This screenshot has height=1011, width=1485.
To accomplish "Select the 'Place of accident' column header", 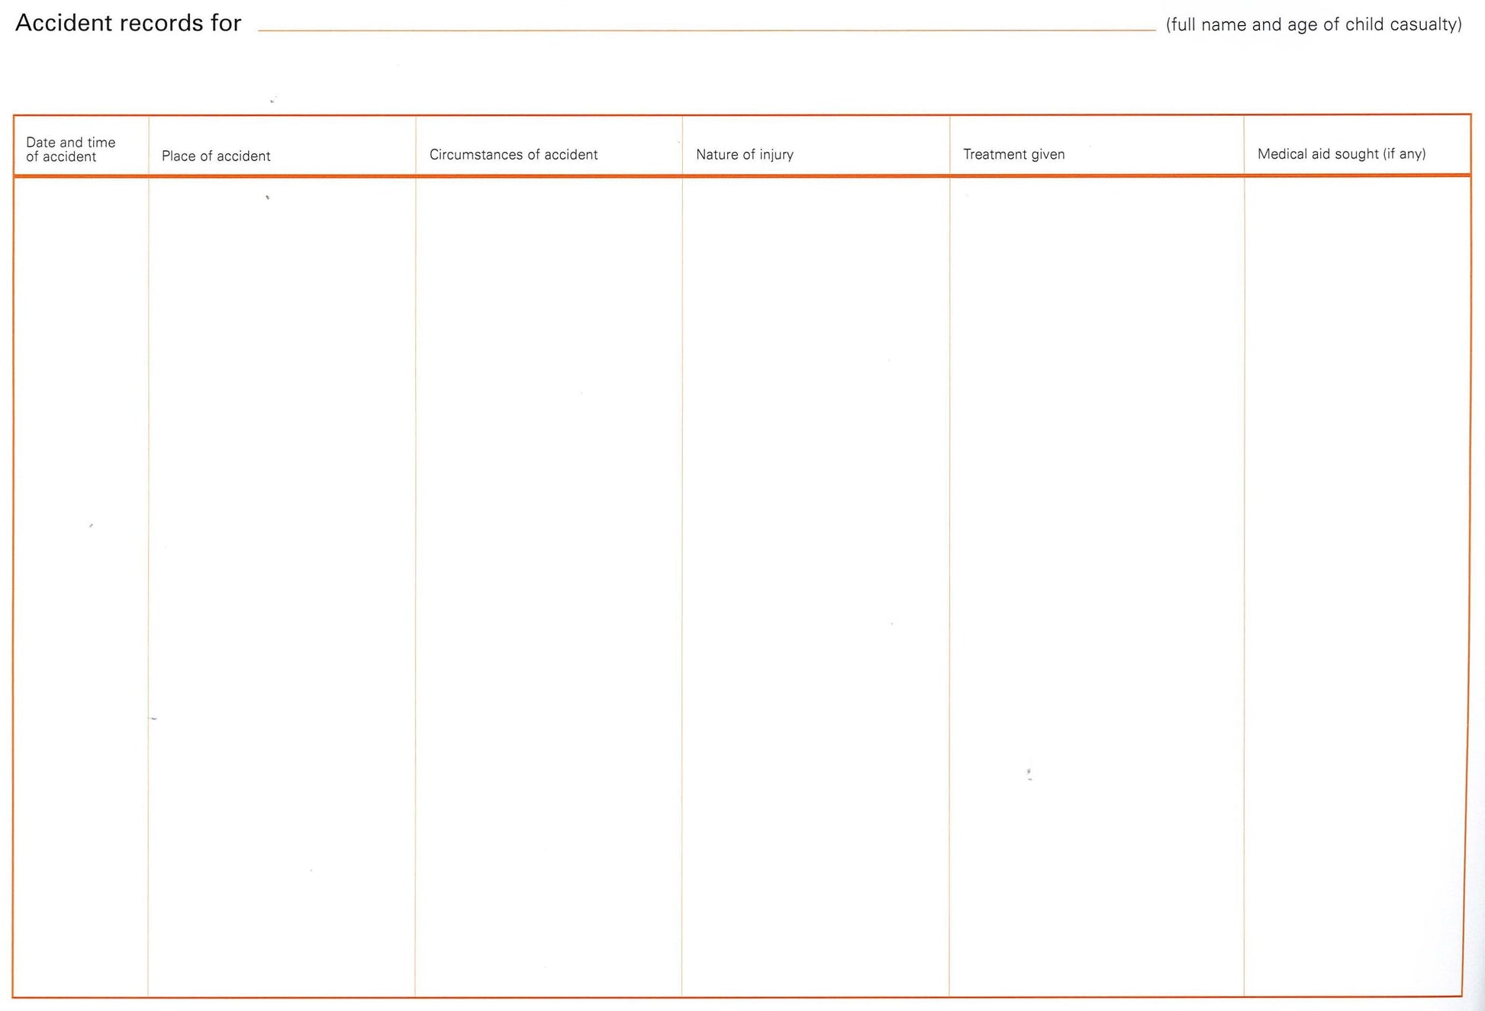I will click(216, 156).
